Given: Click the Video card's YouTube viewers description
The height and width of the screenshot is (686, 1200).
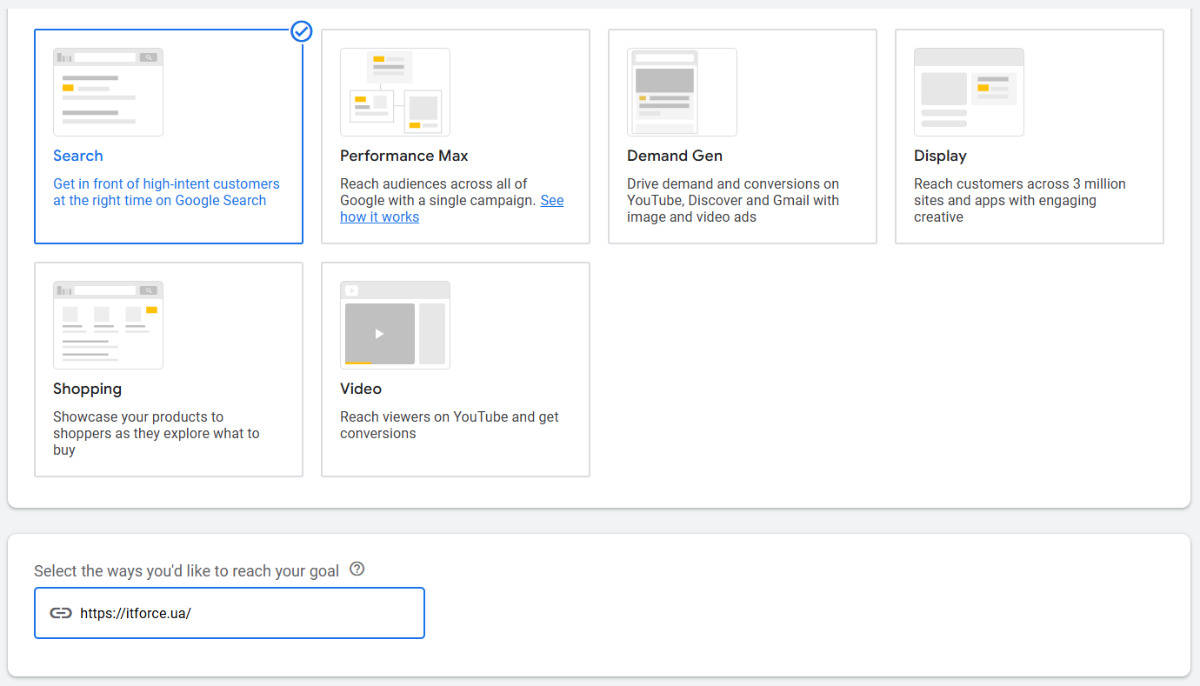Looking at the screenshot, I should (449, 425).
